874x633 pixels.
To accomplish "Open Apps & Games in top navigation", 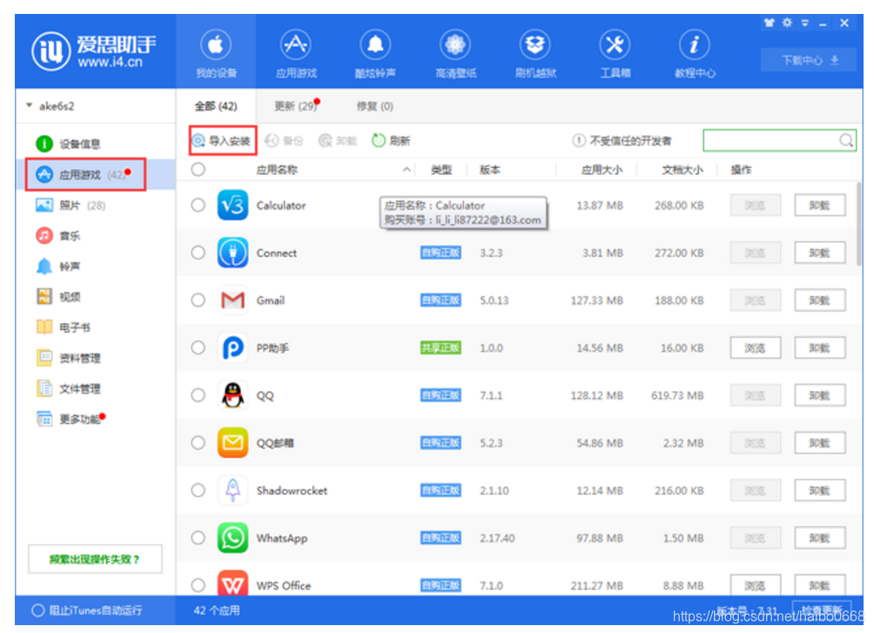I will (x=295, y=52).
